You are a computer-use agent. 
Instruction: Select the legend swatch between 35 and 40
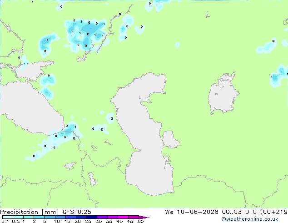point(112,217)
